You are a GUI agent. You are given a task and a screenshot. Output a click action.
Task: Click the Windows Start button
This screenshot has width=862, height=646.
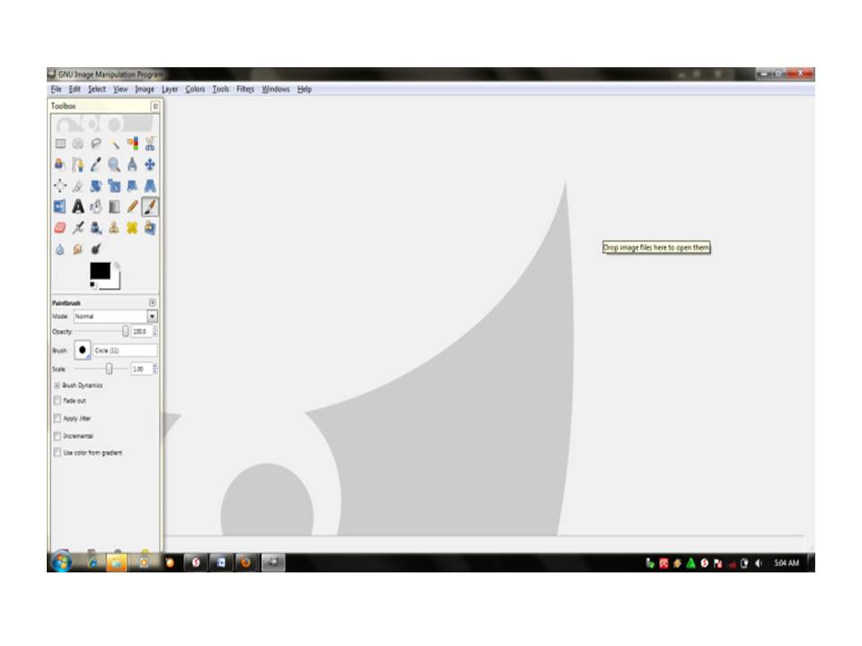[x=62, y=562]
